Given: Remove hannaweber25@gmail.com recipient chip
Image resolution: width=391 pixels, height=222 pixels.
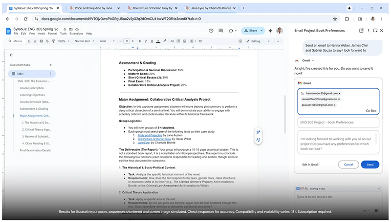Looking at the screenshot, I should (339, 93).
